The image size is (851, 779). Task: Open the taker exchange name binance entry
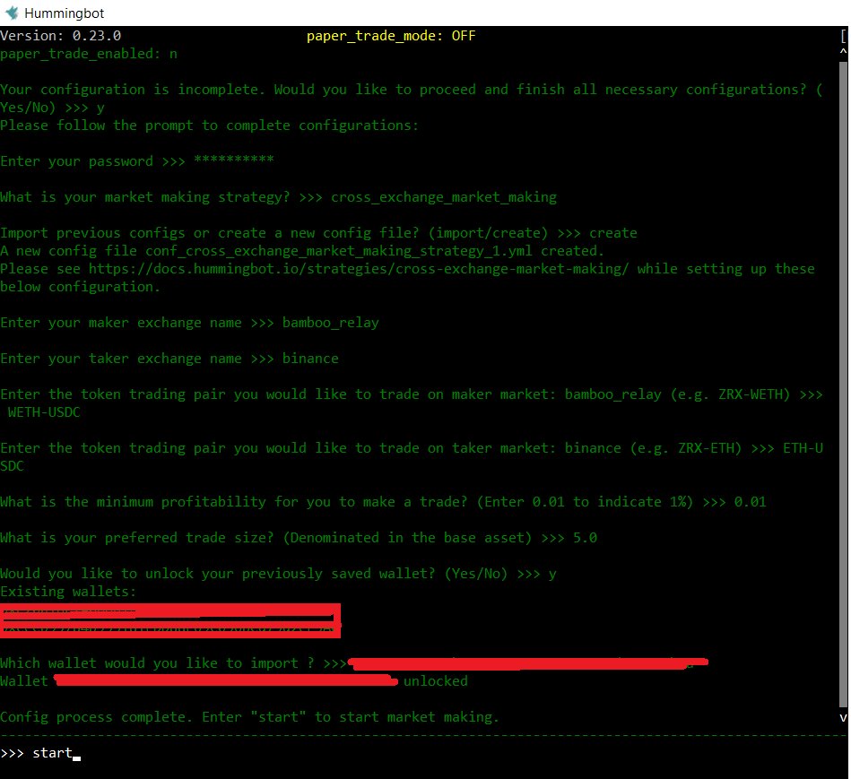tap(310, 358)
